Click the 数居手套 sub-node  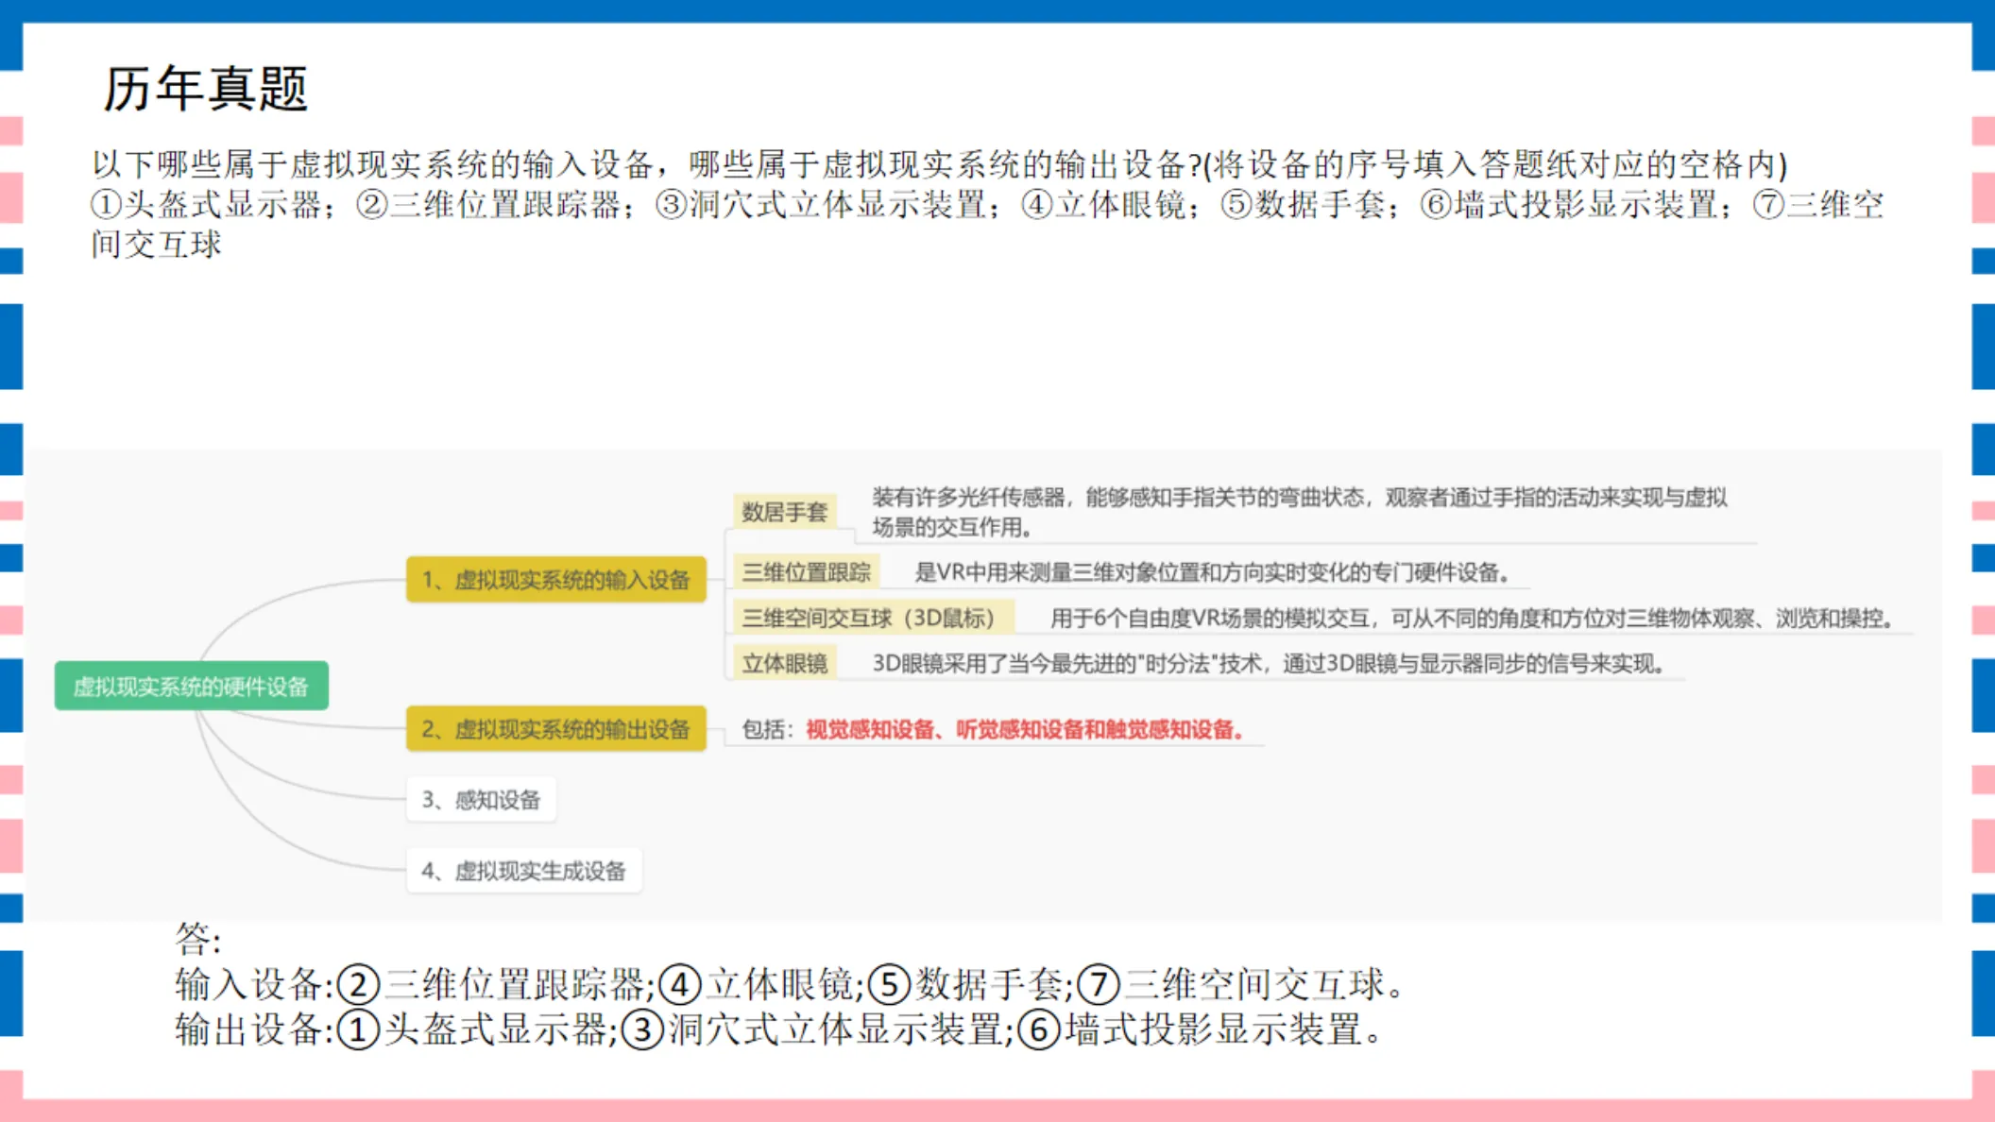pyautogui.click(x=784, y=512)
